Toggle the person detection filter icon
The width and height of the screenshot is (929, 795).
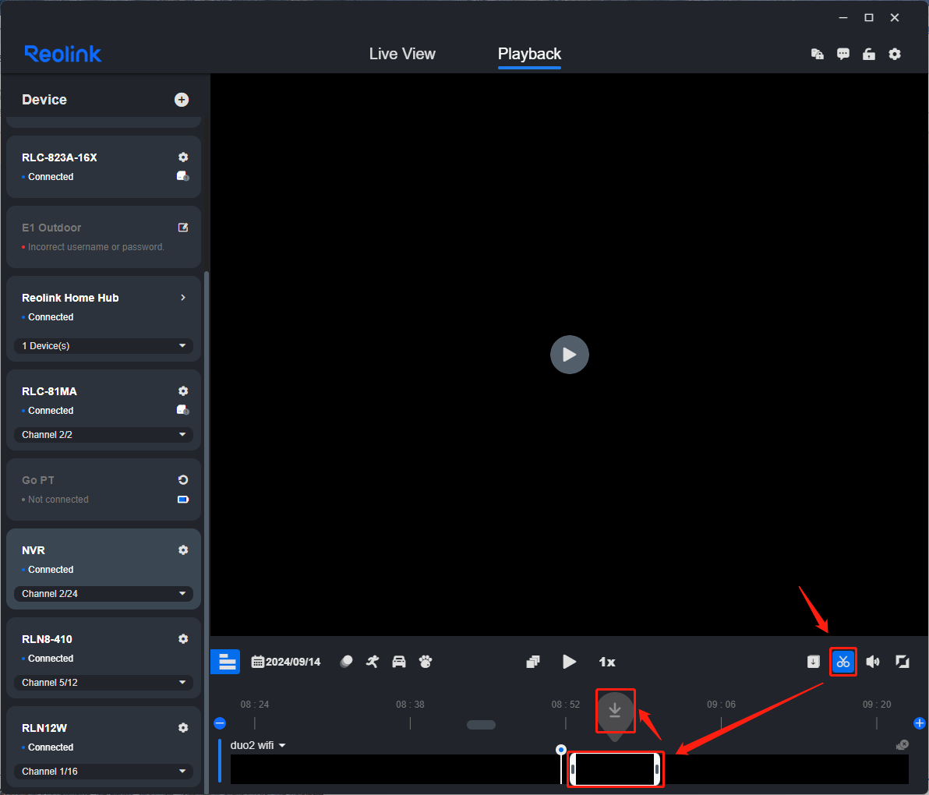point(372,662)
